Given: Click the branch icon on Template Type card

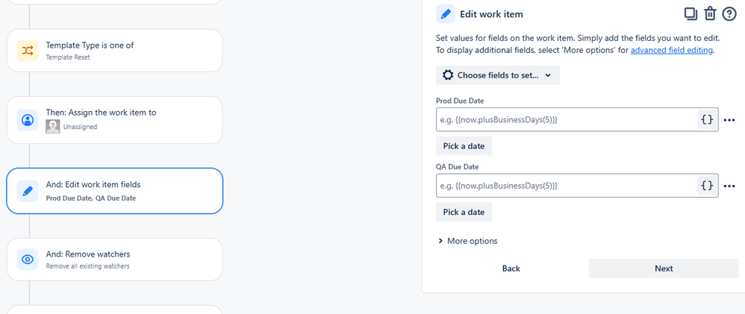Looking at the screenshot, I should pos(28,51).
